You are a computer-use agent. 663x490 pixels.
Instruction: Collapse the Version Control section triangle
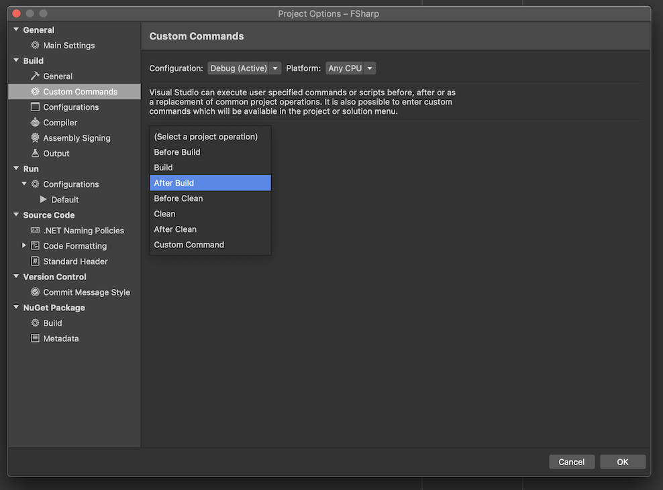coord(16,276)
